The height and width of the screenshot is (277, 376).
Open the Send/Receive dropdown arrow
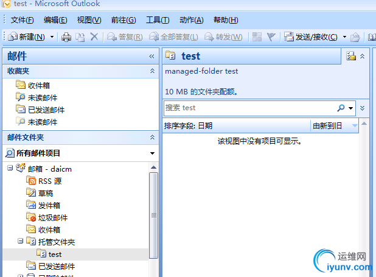[344, 37]
